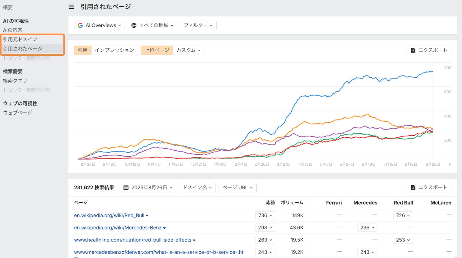
Task: Click the globe icon for regions
Action: pos(134,25)
